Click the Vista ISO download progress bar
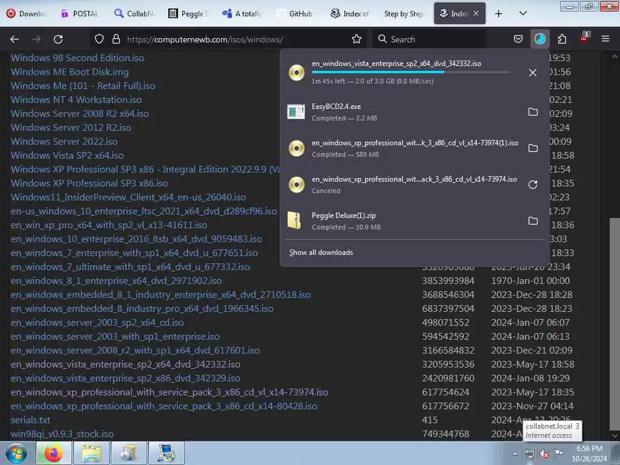Viewport: 620px width, 465px height. (x=411, y=73)
